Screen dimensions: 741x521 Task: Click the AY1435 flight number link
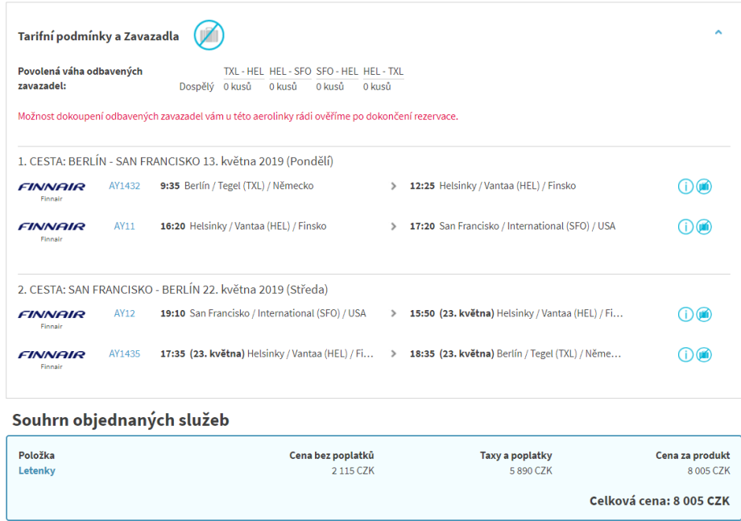point(124,354)
